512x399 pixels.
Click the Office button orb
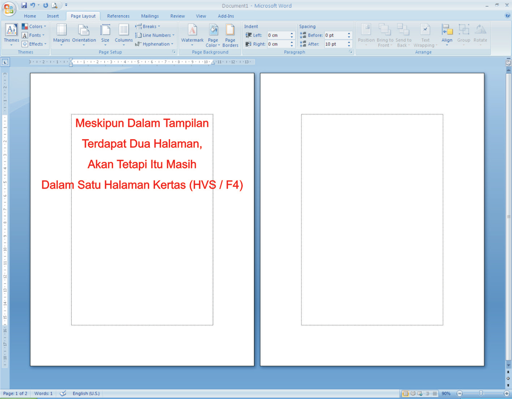(x=9, y=9)
